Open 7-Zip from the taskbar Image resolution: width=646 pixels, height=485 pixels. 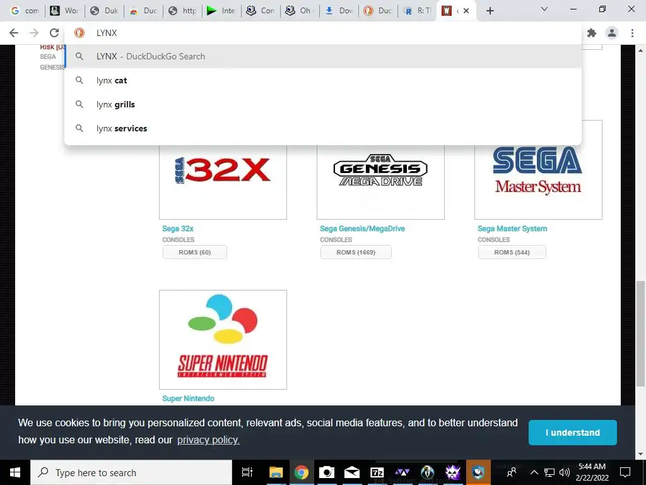[x=377, y=472]
